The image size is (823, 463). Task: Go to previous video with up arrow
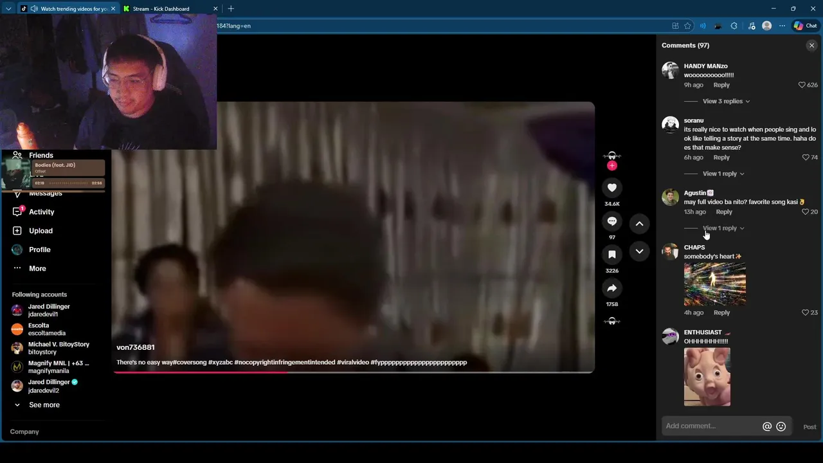tap(639, 224)
